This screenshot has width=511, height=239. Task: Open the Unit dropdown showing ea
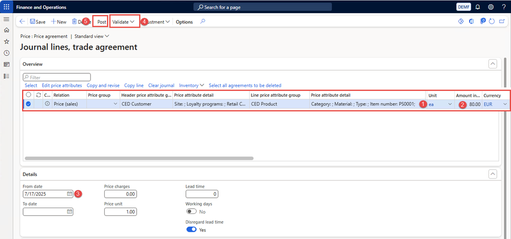click(x=450, y=104)
